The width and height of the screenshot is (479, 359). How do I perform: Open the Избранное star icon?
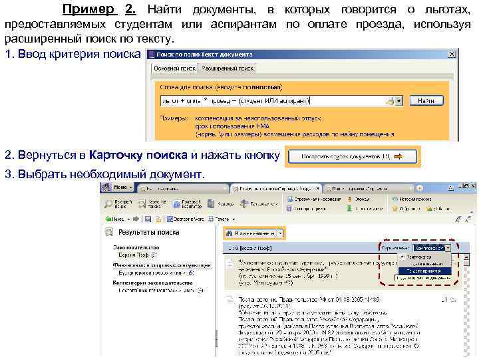click(395, 209)
